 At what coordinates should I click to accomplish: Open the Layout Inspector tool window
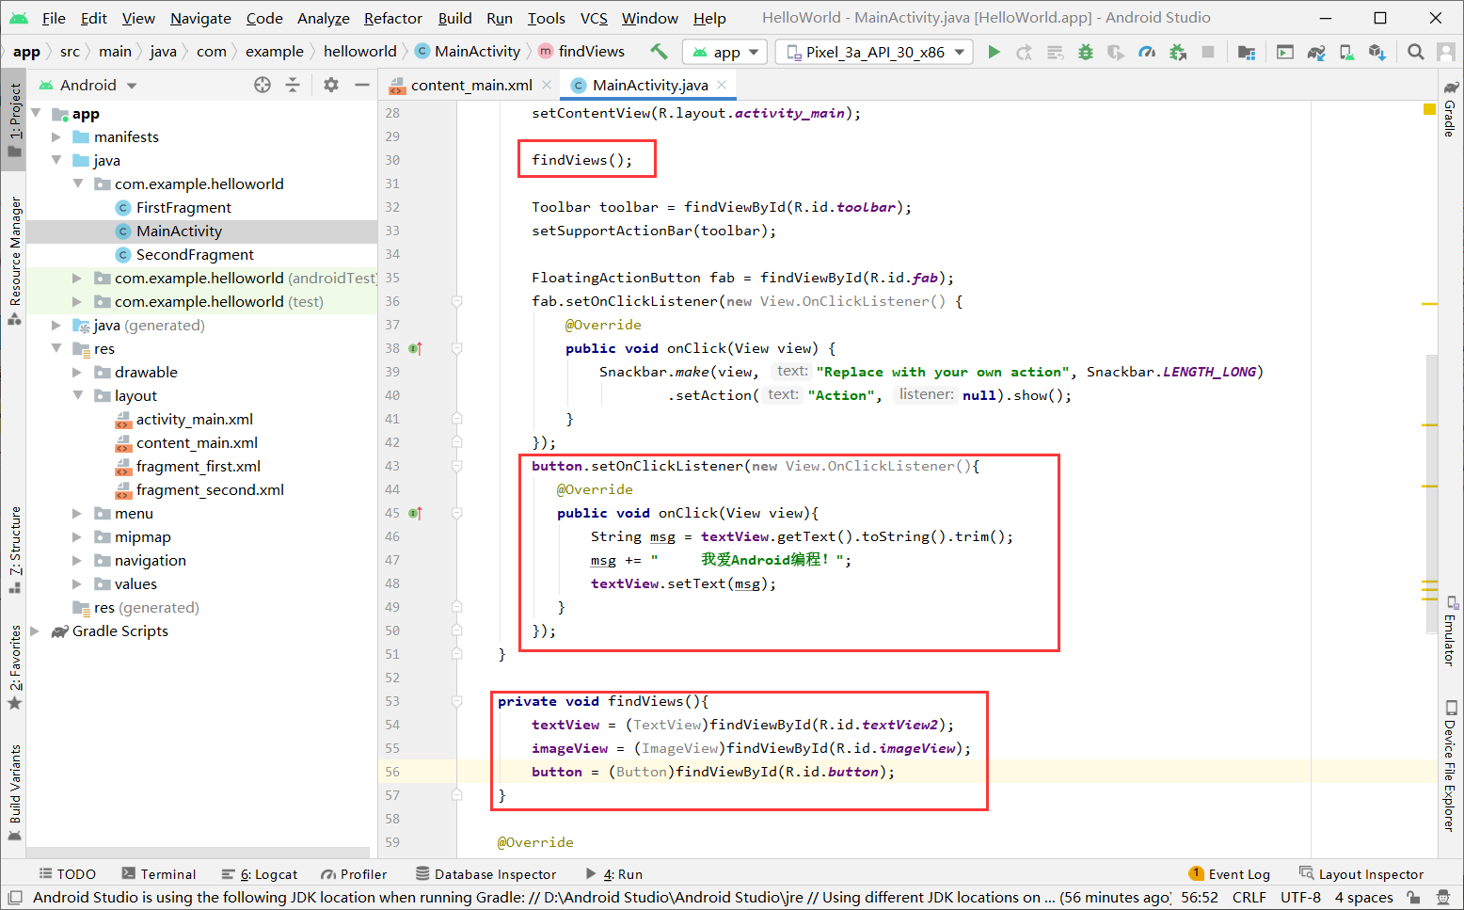point(1361,874)
